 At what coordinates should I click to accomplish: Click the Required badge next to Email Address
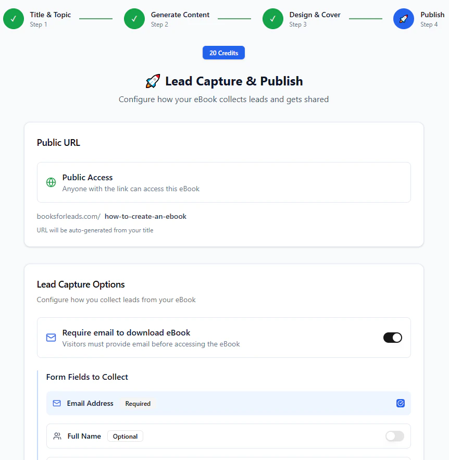click(x=138, y=403)
